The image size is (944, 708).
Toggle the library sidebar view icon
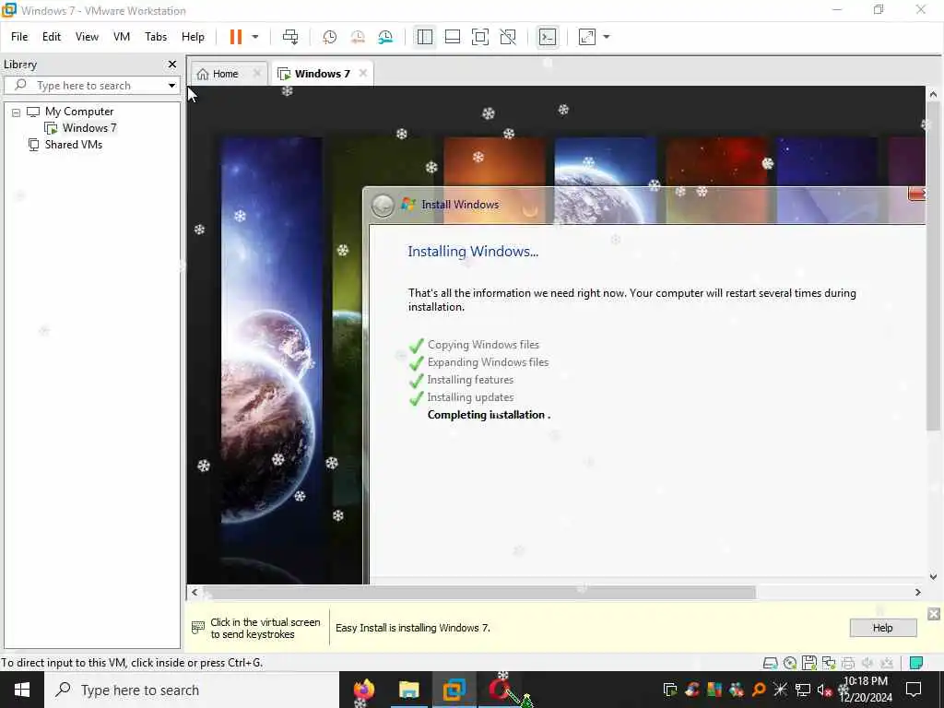[424, 37]
